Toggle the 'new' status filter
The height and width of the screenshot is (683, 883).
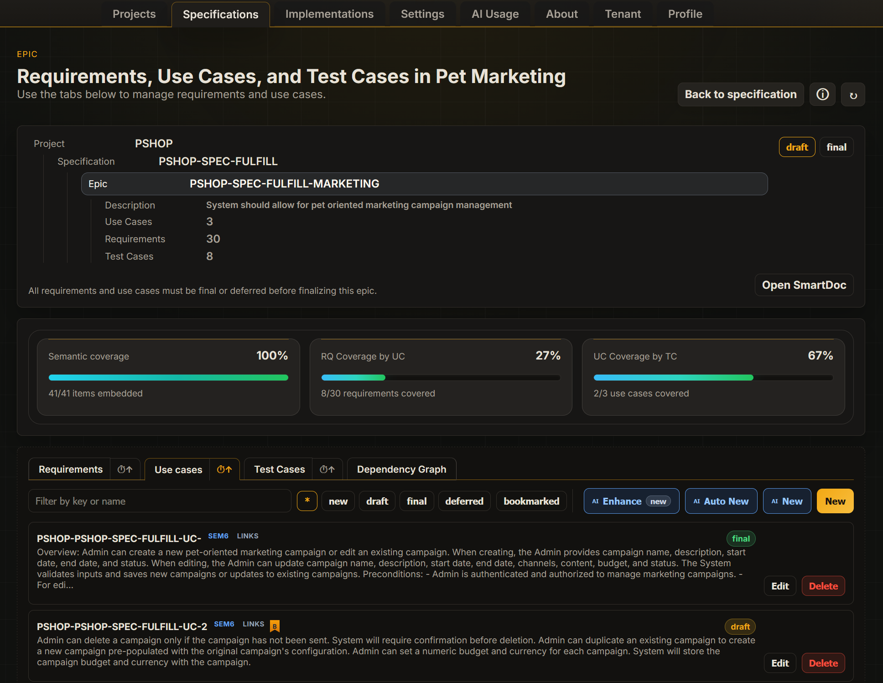point(338,501)
